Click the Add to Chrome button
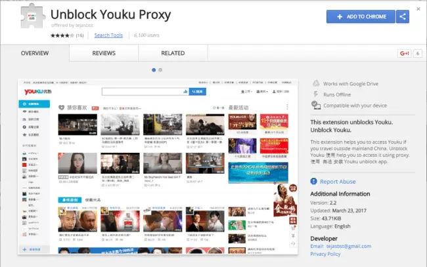Image resolution: width=427 pixels, height=267 pixels. [x=361, y=16]
